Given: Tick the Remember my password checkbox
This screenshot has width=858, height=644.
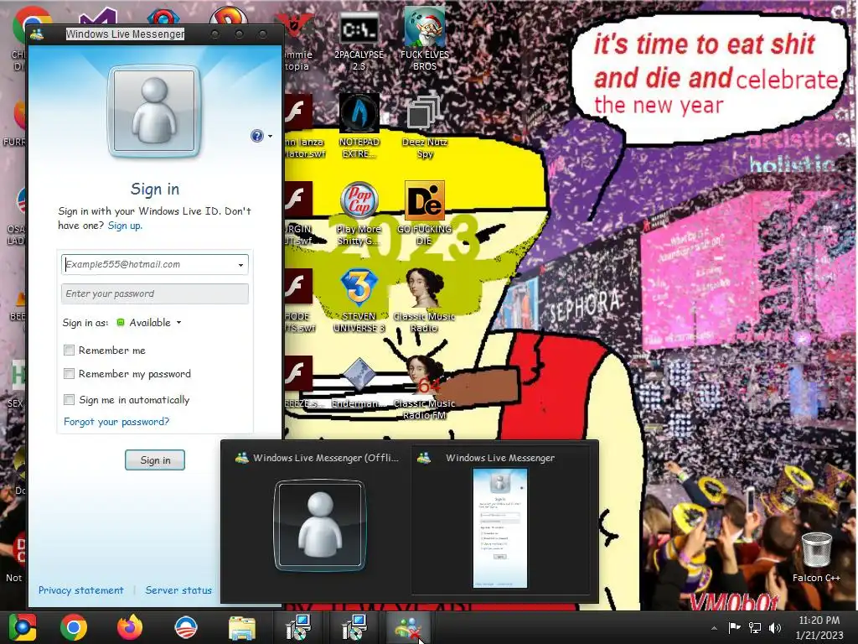Looking at the screenshot, I should pos(69,373).
